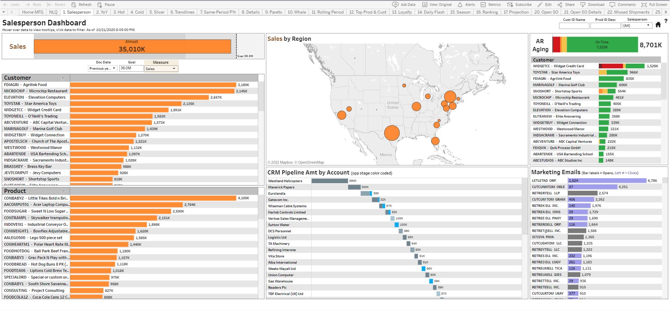Image resolution: width=670 pixels, height=311 pixels.
Task: Click the Revert icon
Action: tap(50, 5)
